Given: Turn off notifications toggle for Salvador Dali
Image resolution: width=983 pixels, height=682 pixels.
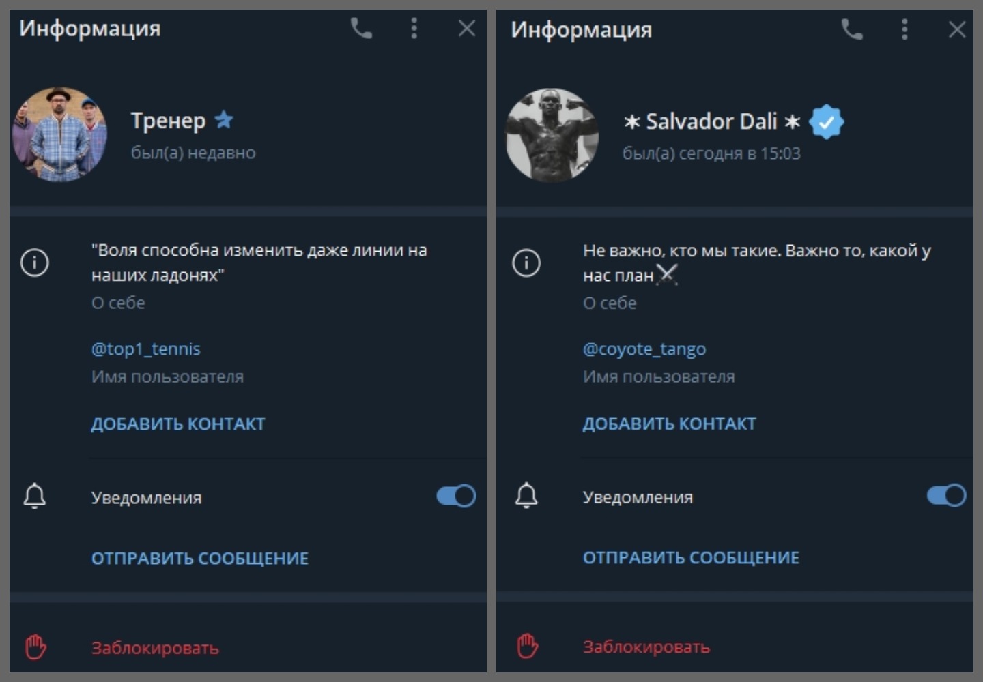Looking at the screenshot, I should pos(946,495).
